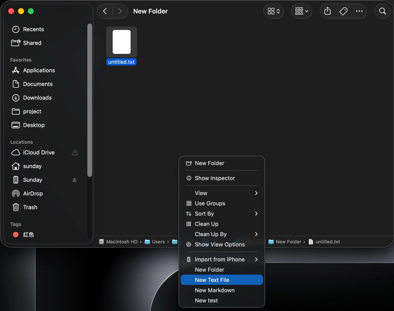Viewport: 394px width, 311px height.
Task: Choose Clean Up in context menu
Action: [222, 224]
